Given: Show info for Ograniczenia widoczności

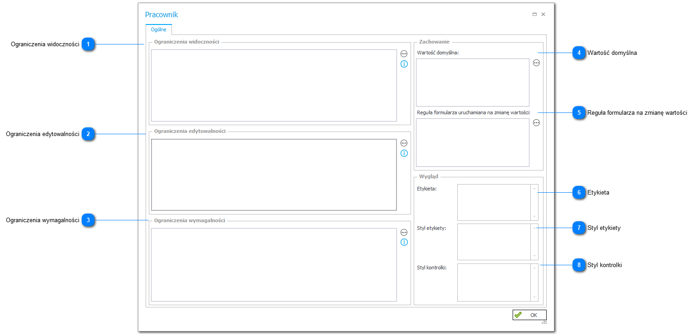Looking at the screenshot, I should [x=404, y=64].
